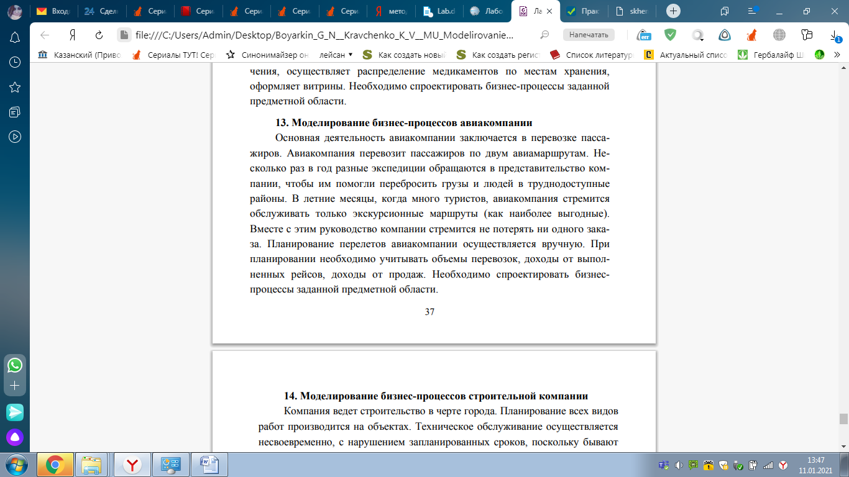Screen dimensions: 849x477
Task: Add a service with the sidebar plus icon
Action: click(x=15, y=386)
